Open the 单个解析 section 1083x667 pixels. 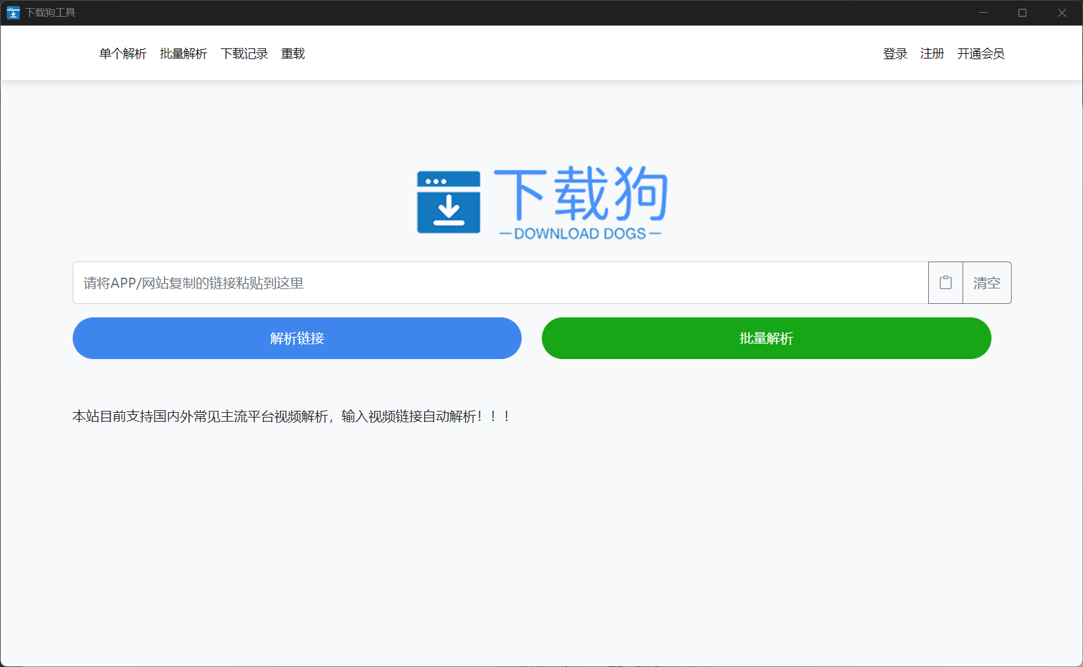click(123, 54)
